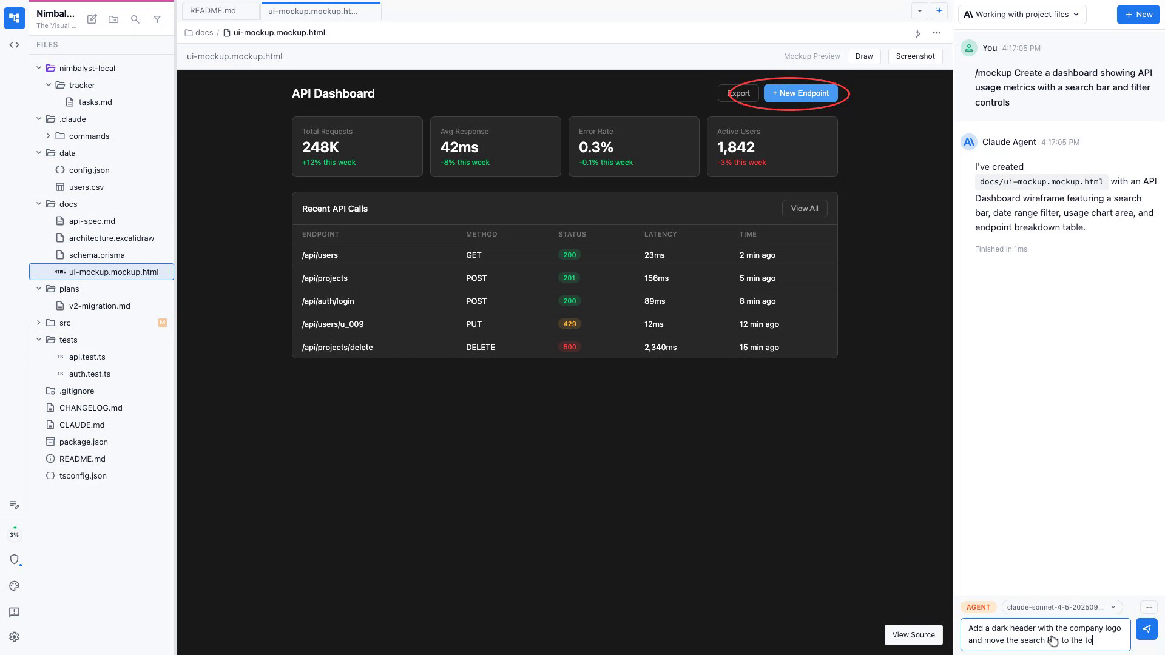Click the send message arrow button
Viewport: 1165px width, 655px height.
(1146, 629)
